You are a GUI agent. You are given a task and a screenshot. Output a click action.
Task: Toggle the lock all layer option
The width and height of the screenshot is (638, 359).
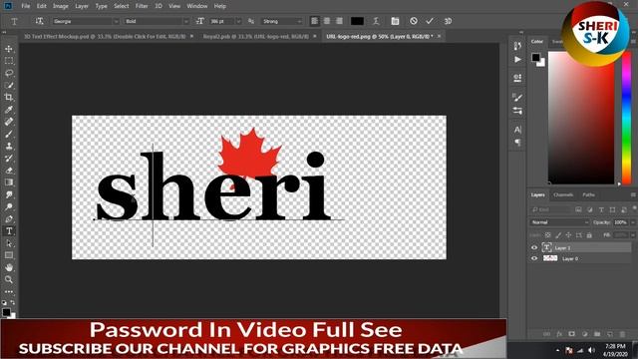(x=589, y=235)
